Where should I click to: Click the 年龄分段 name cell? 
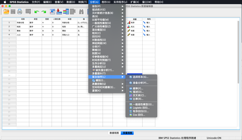coord(23,23)
